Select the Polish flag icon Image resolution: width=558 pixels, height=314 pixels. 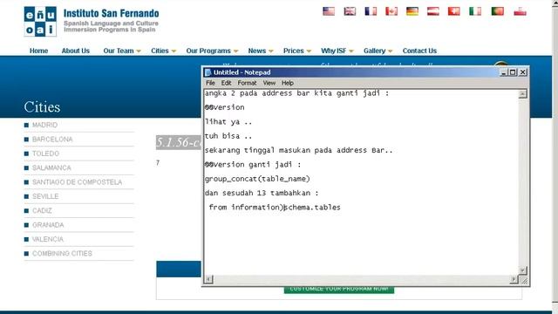click(520, 11)
